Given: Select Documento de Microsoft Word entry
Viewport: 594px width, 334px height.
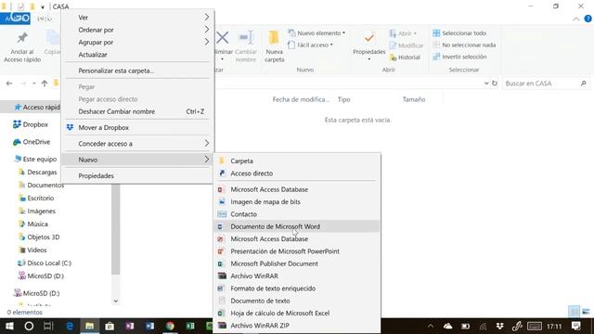Looking at the screenshot, I should coord(297,226).
